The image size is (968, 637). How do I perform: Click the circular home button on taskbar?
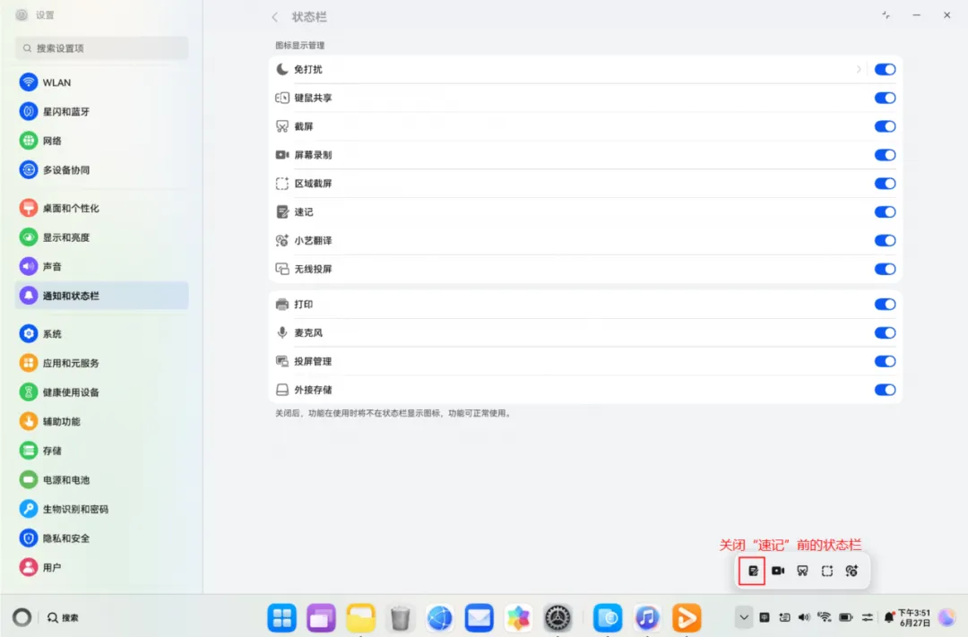(x=22, y=617)
